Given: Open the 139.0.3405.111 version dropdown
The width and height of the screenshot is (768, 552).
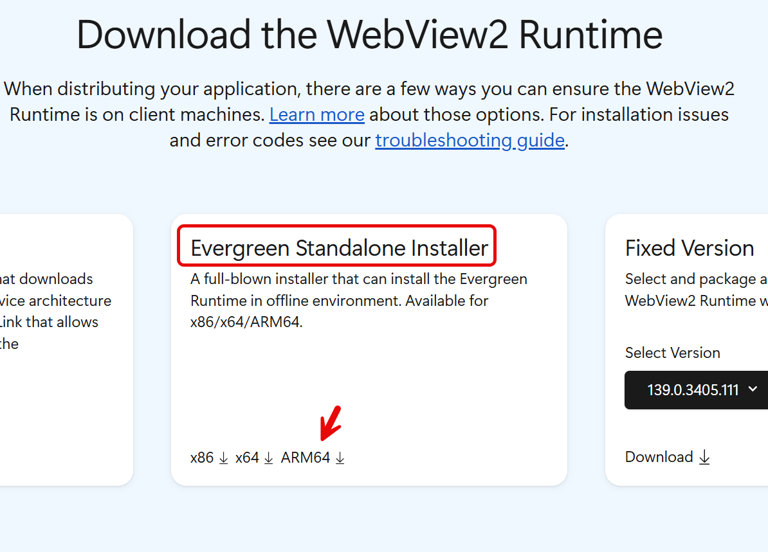Looking at the screenshot, I should (693, 389).
